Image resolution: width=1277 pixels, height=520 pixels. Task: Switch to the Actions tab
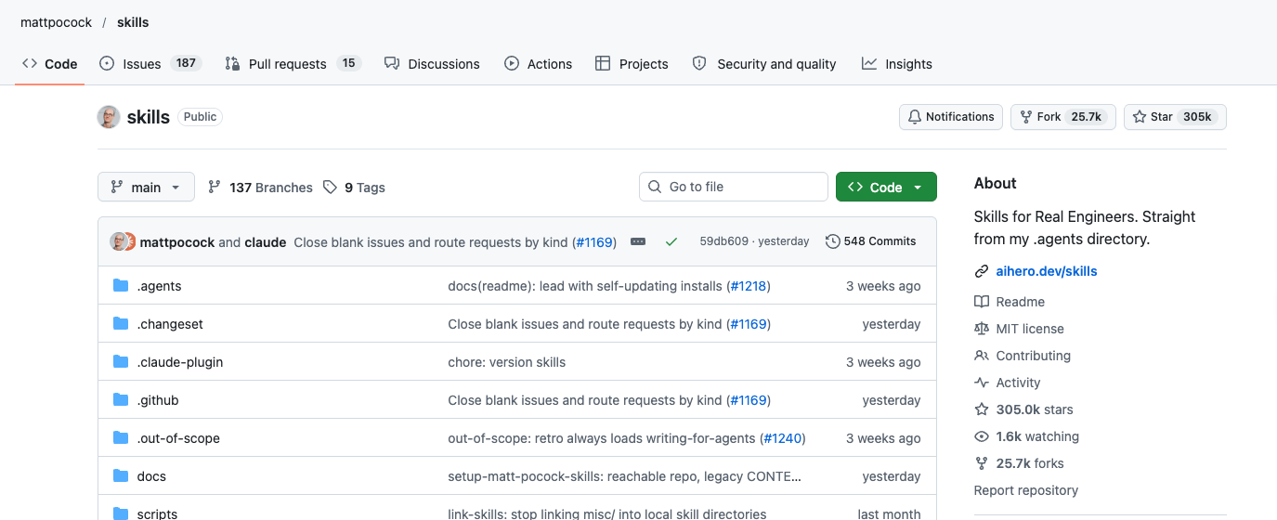tap(539, 64)
